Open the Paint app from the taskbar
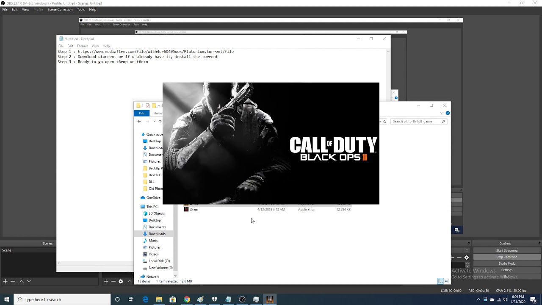The height and width of the screenshot is (305, 542). (x=200, y=299)
